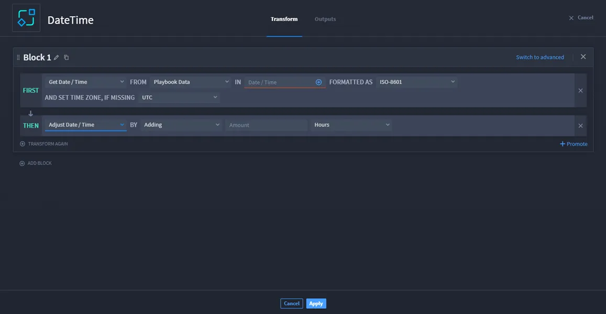The width and height of the screenshot is (606, 314).
Task: Click Switch to advanced link
Action: [540, 57]
